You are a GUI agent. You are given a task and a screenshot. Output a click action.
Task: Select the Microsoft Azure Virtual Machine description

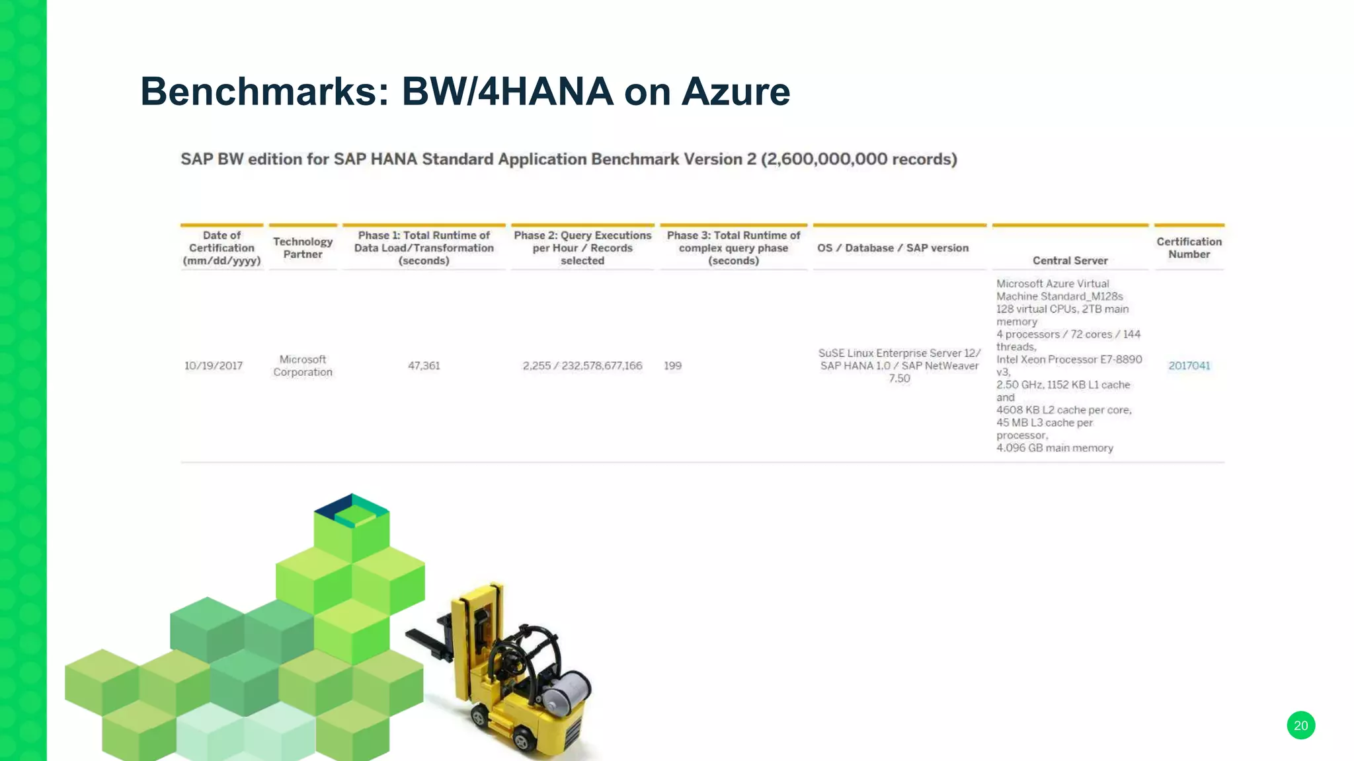pyautogui.click(x=1069, y=365)
